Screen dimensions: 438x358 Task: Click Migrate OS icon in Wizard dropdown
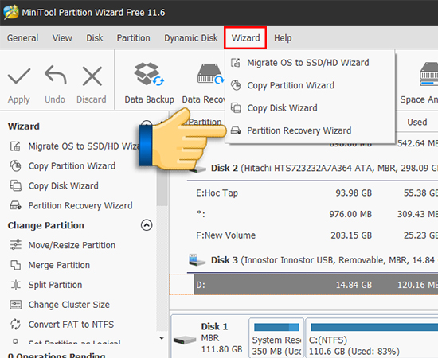tap(236, 63)
